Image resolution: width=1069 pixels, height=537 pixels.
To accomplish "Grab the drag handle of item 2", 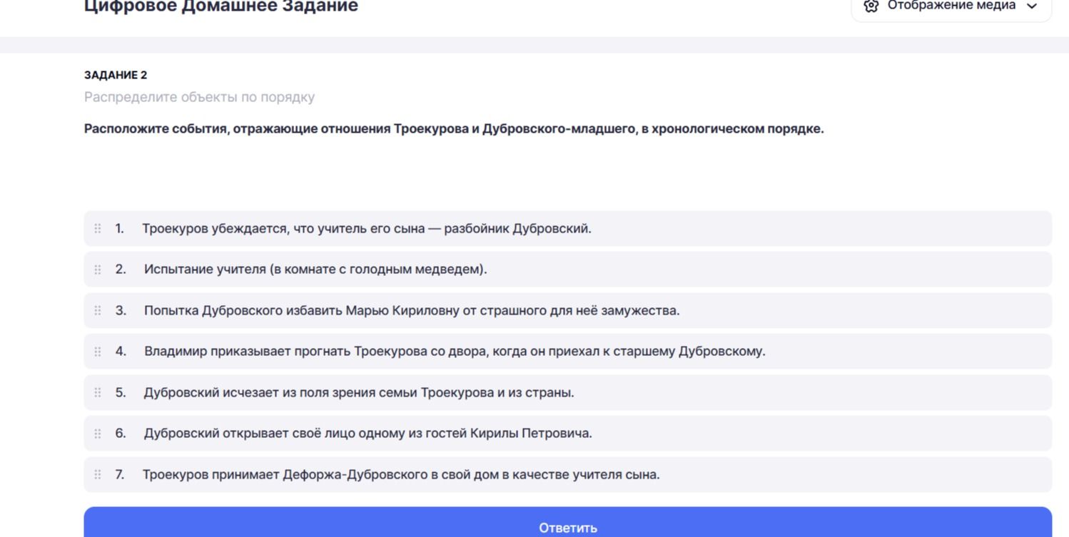I will point(98,270).
